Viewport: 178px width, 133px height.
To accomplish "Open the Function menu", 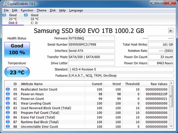I will click(x=27, y=10).
